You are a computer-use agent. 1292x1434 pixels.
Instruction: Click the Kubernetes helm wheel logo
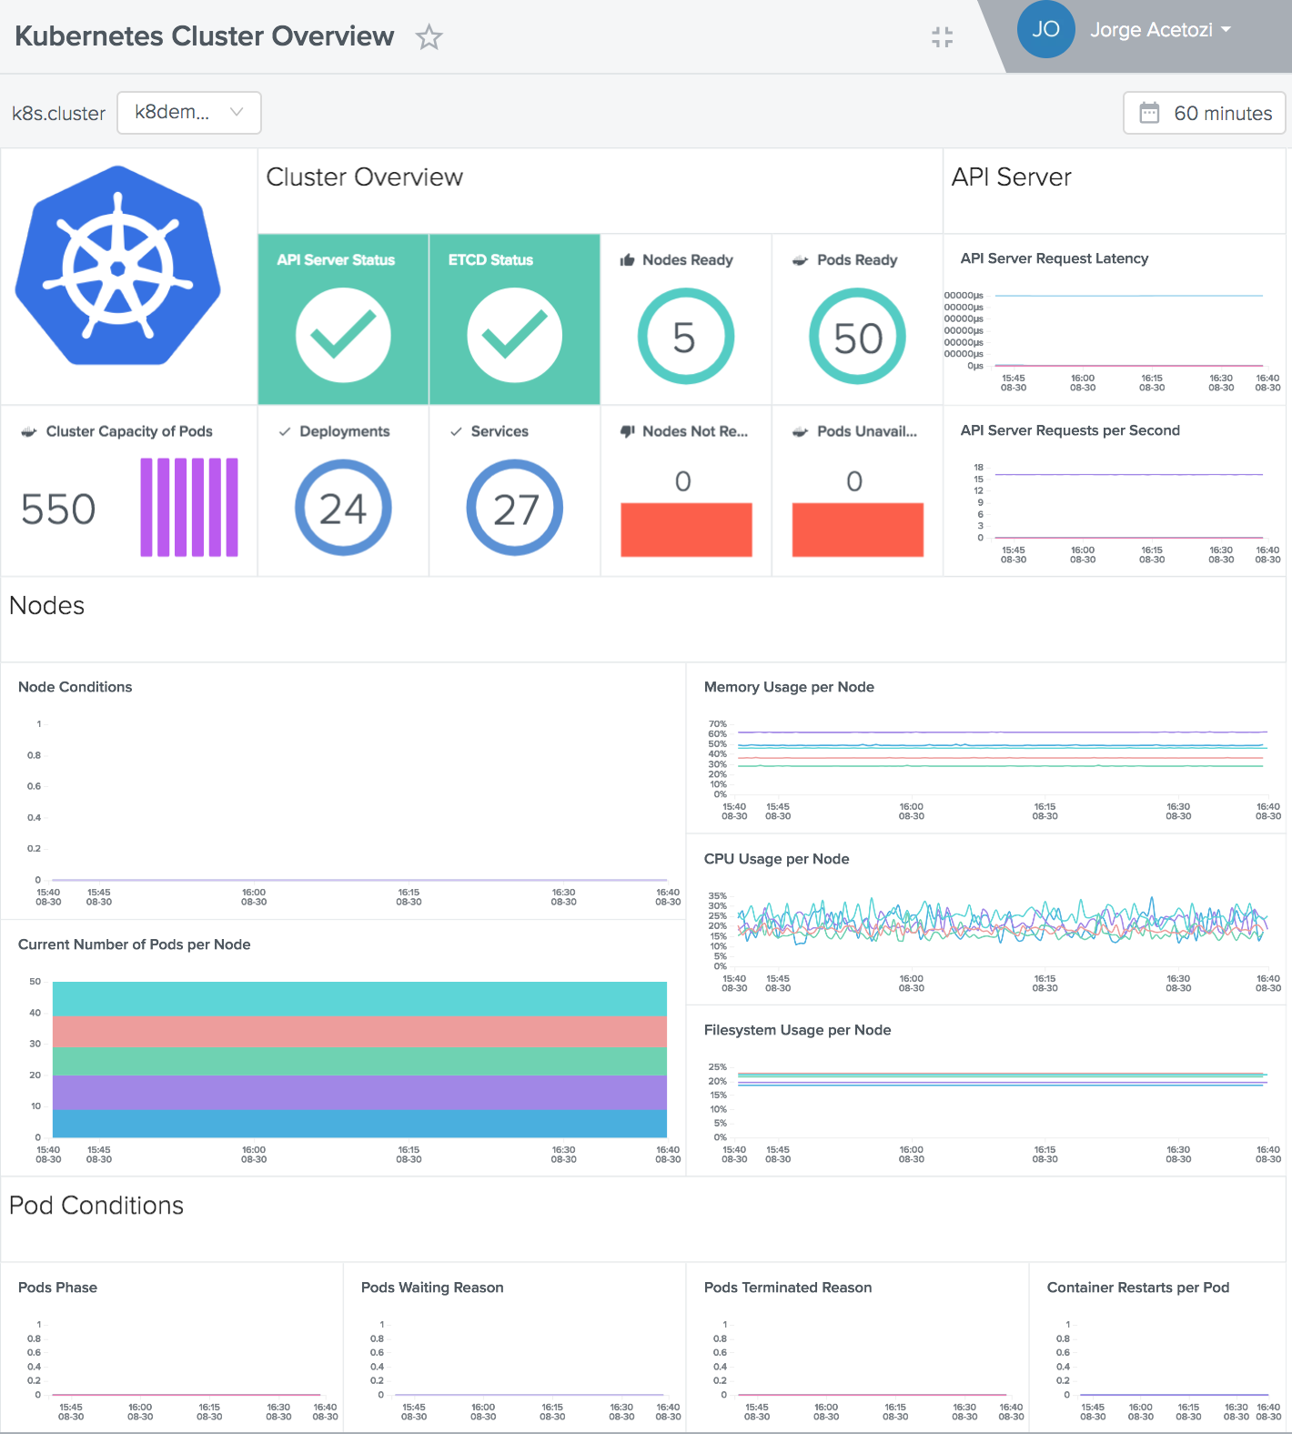pyautogui.click(x=118, y=266)
